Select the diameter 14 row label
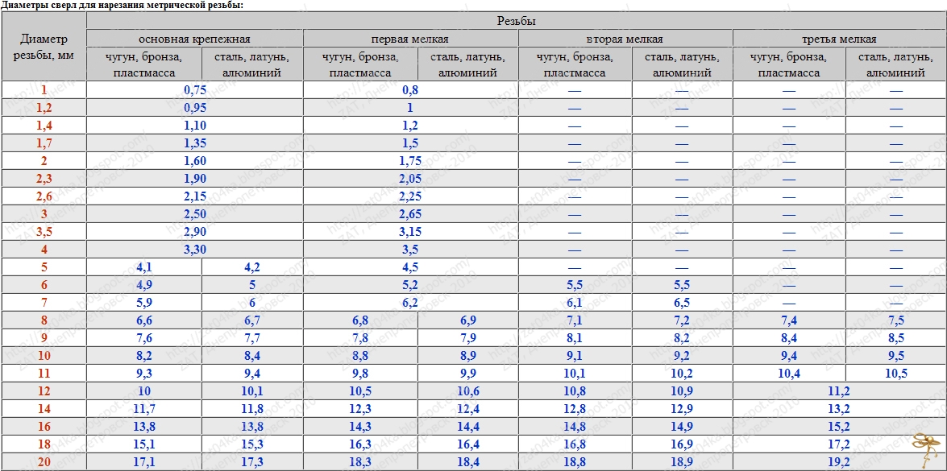The height and width of the screenshot is (471, 947). 44,409
